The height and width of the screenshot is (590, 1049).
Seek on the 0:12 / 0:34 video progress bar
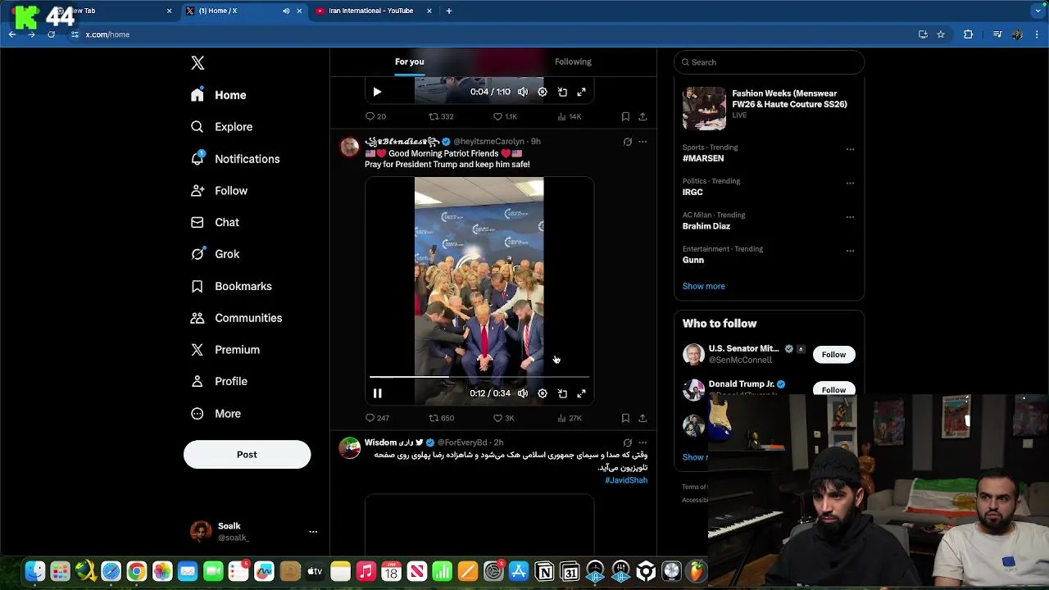479,377
